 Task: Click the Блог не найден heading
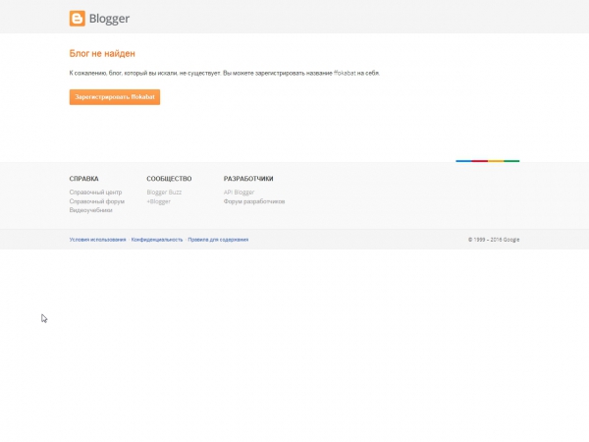[102, 53]
